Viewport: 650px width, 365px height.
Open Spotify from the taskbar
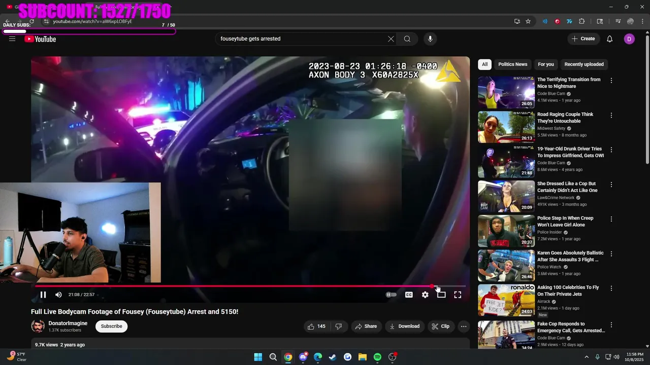[x=377, y=357]
